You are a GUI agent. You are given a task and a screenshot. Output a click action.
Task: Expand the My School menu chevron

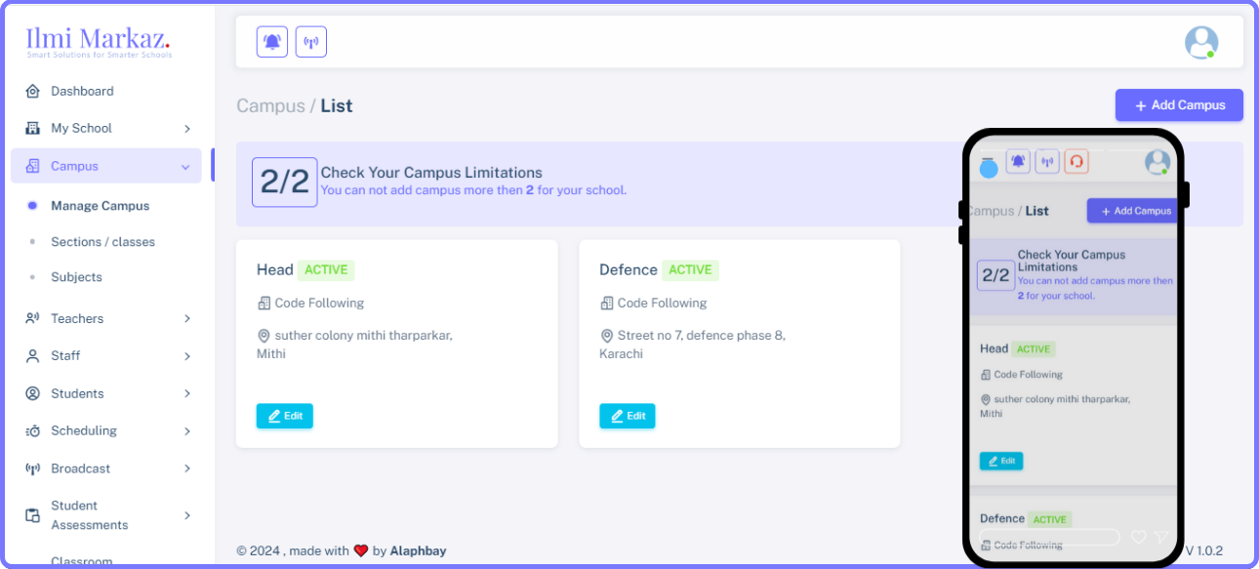(186, 129)
